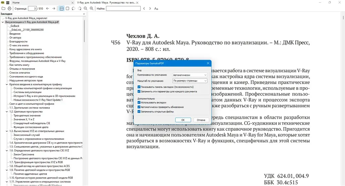Screen dimensions: 345x186
Task: Open the hamburger menu icon
Action: point(8,3)
